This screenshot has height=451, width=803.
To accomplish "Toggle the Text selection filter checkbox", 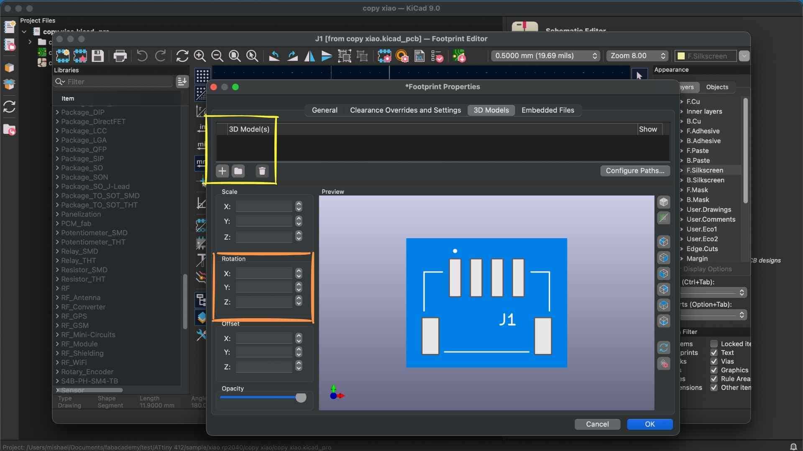I will click(714, 352).
